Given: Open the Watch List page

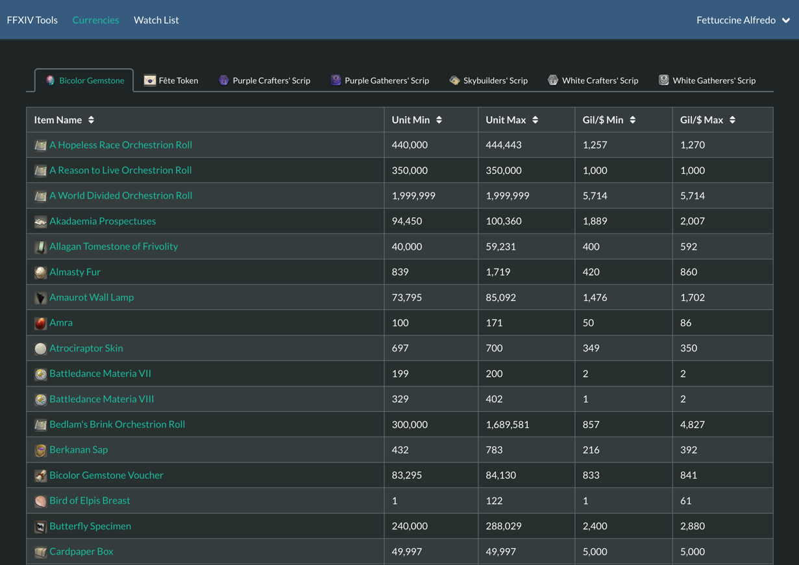Looking at the screenshot, I should point(156,20).
